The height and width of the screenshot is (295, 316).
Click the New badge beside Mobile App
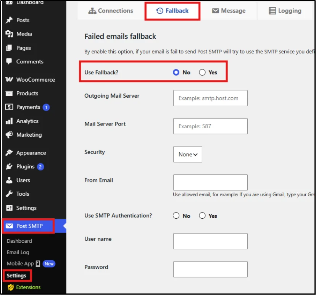49,264
